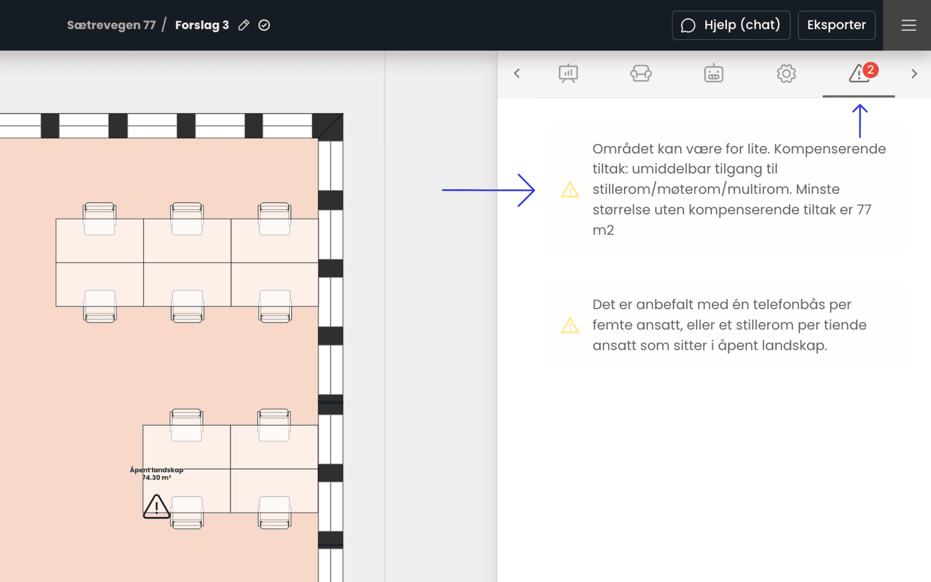931x582 pixels.
Task: Open Hjelp (chat) support
Action: (x=731, y=25)
